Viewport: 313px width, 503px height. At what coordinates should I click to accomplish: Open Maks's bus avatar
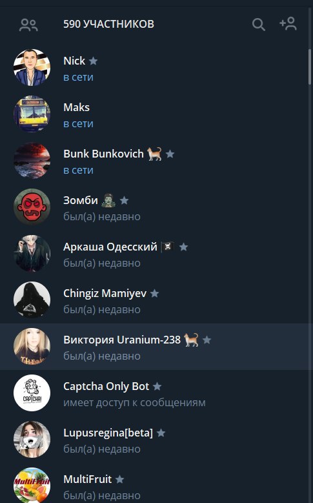point(32,114)
